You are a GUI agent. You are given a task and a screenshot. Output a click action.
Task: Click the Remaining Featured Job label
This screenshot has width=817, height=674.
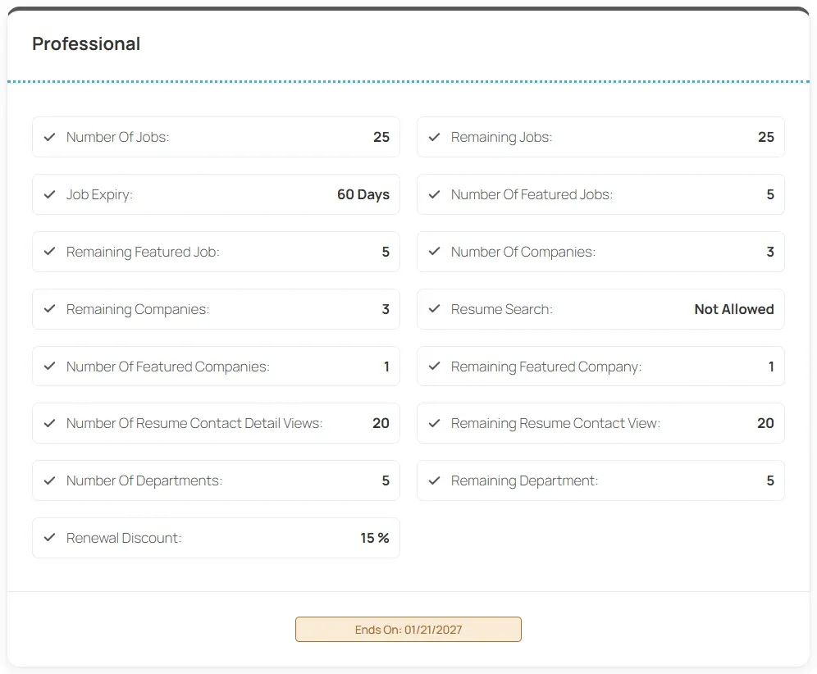pos(143,252)
